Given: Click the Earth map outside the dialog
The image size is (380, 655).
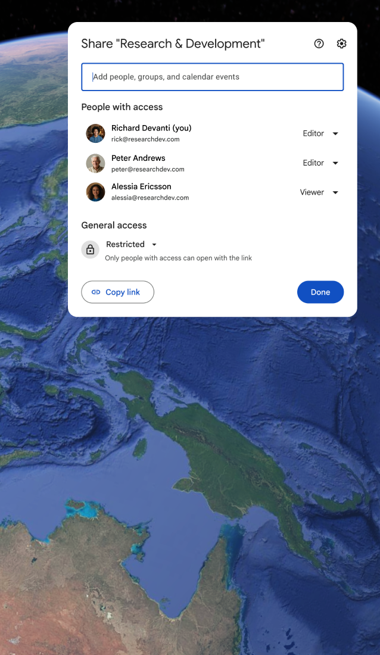Looking at the screenshot, I should point(188,481).
